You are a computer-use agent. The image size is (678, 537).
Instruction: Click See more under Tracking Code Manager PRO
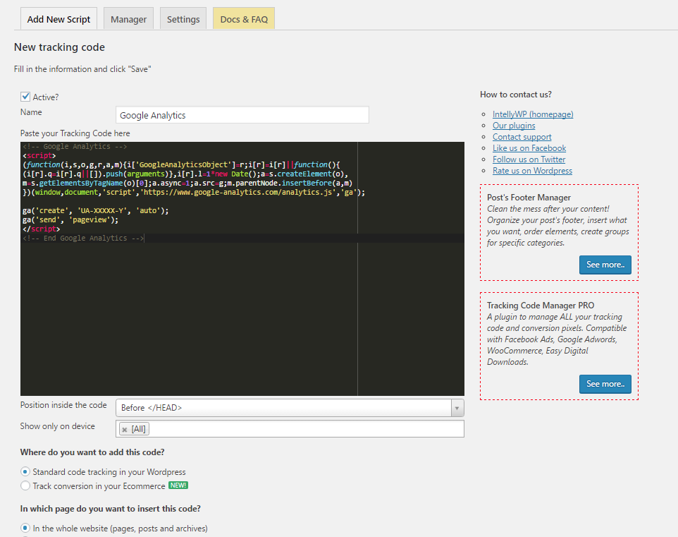click(x=605, y=384)
